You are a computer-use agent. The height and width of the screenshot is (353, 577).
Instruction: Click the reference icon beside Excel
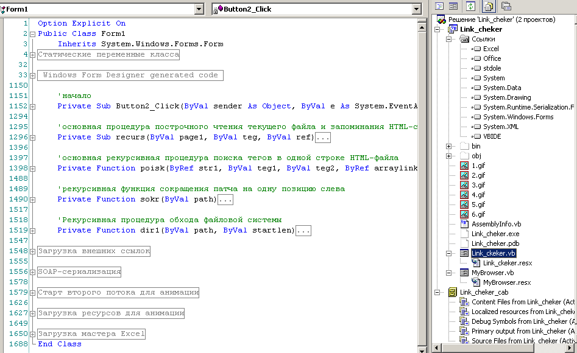click(x=476, y=49)
